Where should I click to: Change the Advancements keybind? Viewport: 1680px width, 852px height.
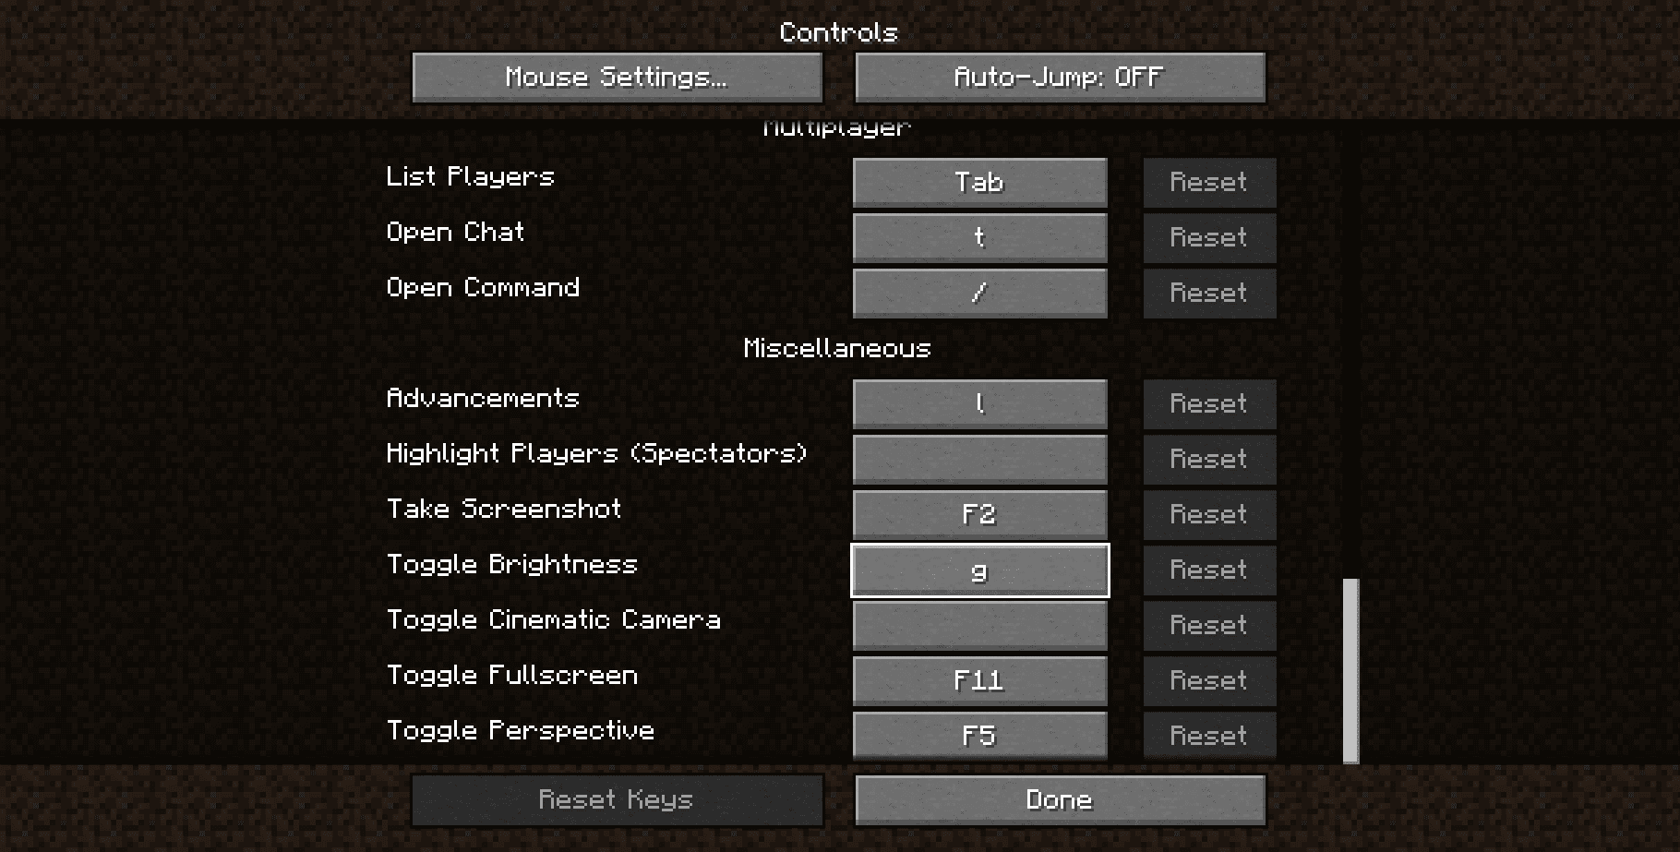pyautogui.click(x=979, y=404)
